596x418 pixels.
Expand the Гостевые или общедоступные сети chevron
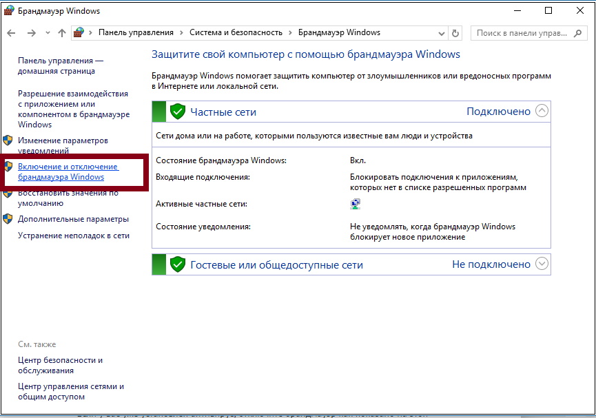pyautogui.click(x=542, y=264)
